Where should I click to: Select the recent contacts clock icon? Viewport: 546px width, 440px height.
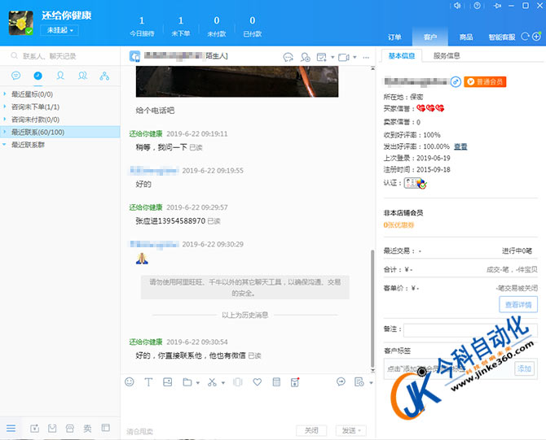pyautogui.click(x=38, y=76)
